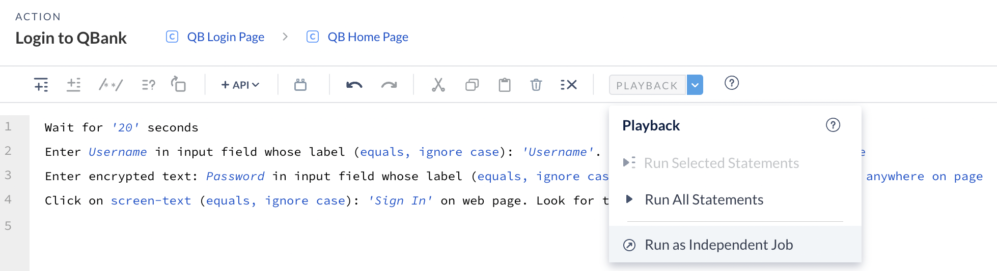
Task: Delete statement with the trash icon
Action: pos(536,85)
